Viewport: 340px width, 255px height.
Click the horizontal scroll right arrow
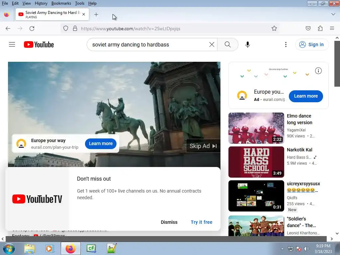coord(332,239)
